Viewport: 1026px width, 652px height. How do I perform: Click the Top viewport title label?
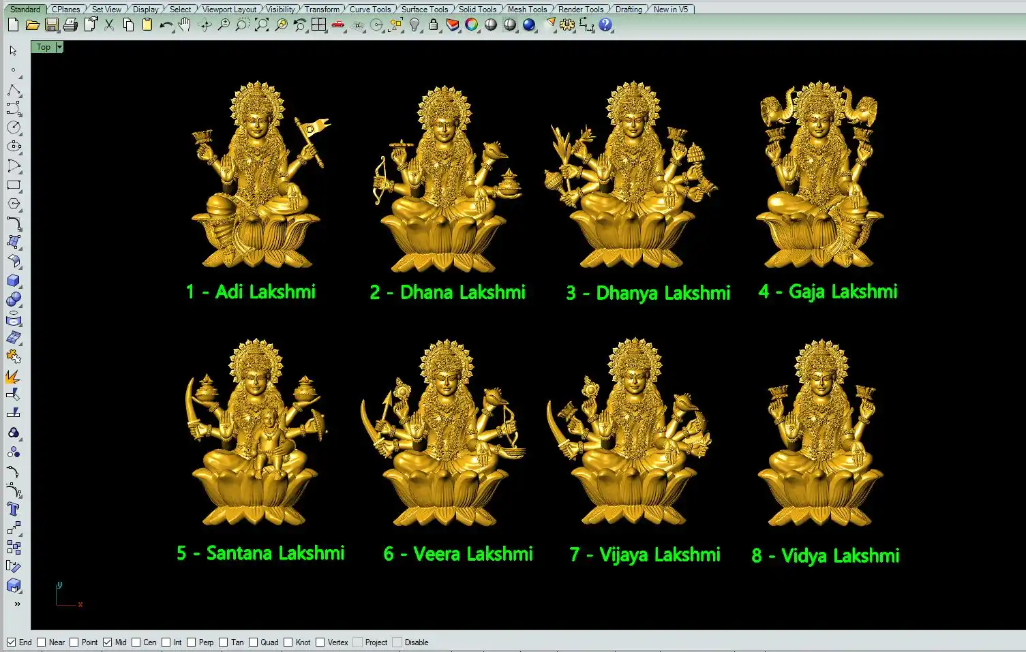click(44, 47)
